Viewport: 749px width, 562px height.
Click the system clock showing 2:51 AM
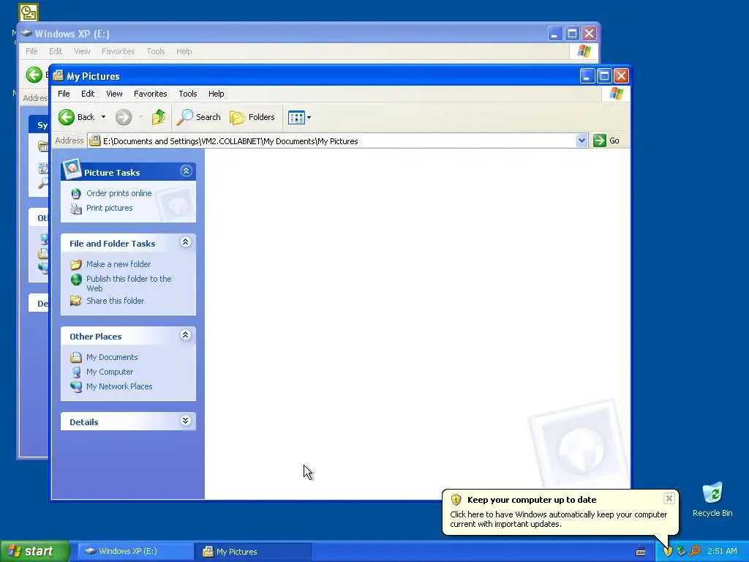tap(722, 551)
